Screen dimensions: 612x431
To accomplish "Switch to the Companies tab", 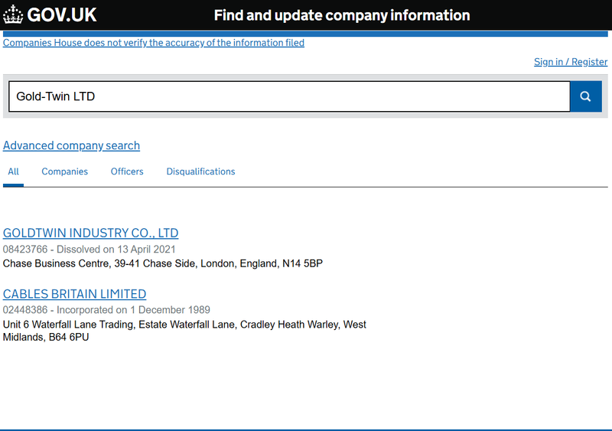I will point(65,171).
